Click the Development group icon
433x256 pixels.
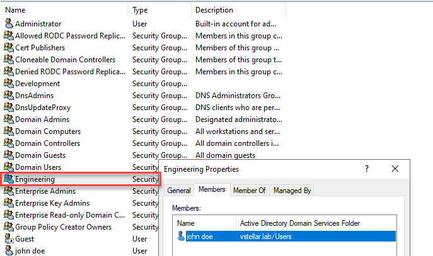pos(9,84)
